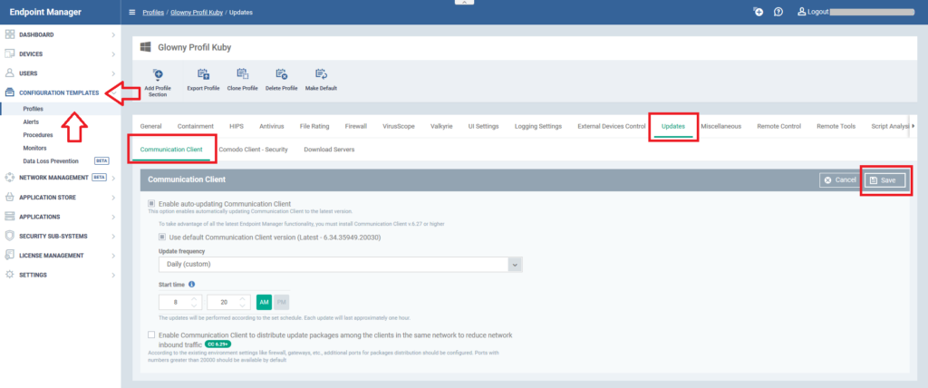
Task: Toggle Use default Communication Client version checkbox
Action: point(162,237)
